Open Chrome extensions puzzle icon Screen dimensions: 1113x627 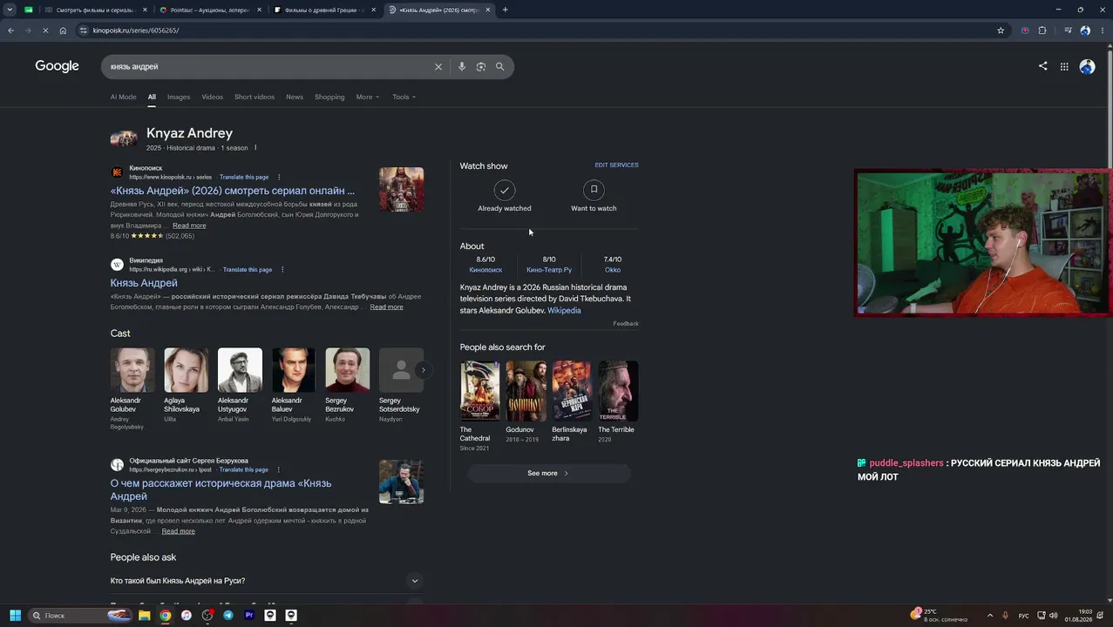pyautogui.click(x=1042, y=30)
